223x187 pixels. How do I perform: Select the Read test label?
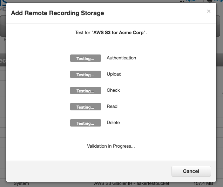coord(112,106)
